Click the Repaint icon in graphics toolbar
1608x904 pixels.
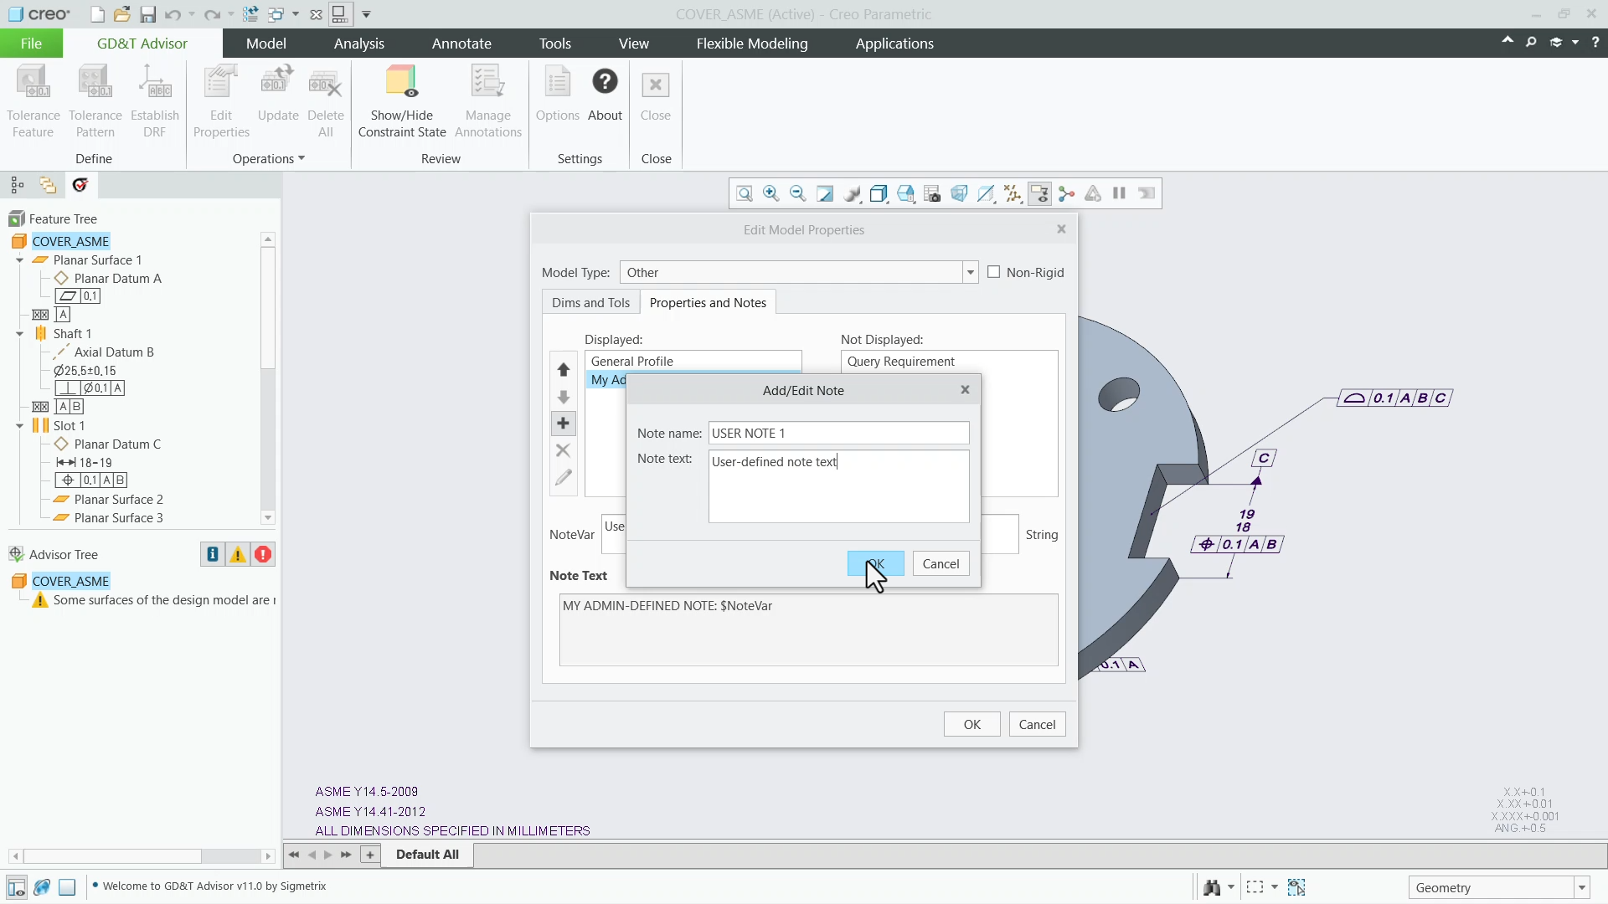(x=825, y=194)
